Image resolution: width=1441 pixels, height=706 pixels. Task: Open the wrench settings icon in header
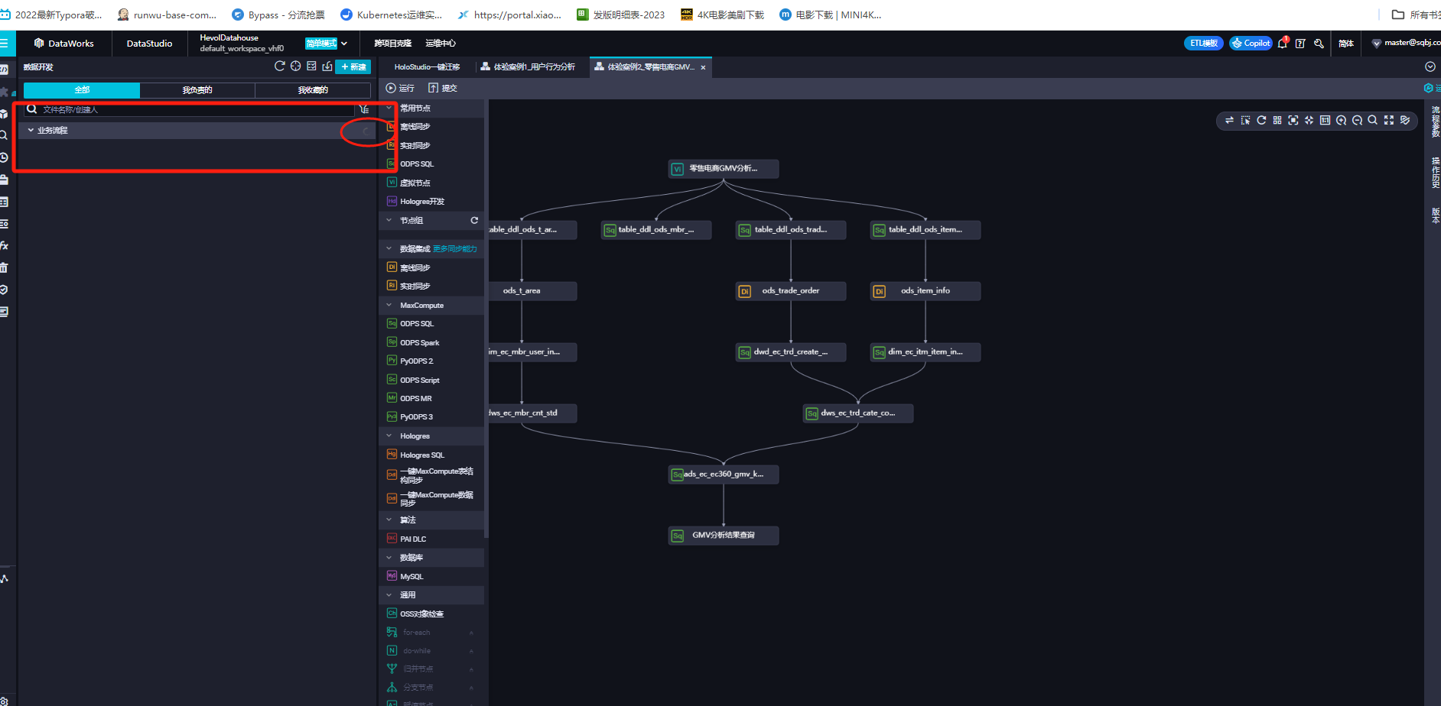1319,44
